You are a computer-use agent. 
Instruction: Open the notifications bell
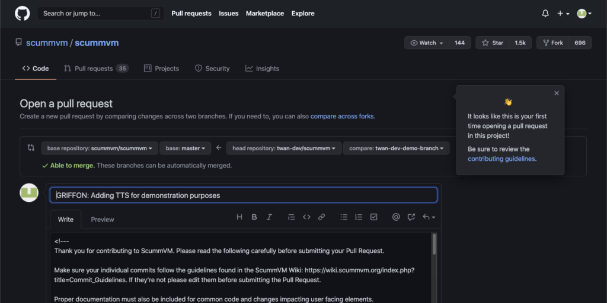pos(545,14)
